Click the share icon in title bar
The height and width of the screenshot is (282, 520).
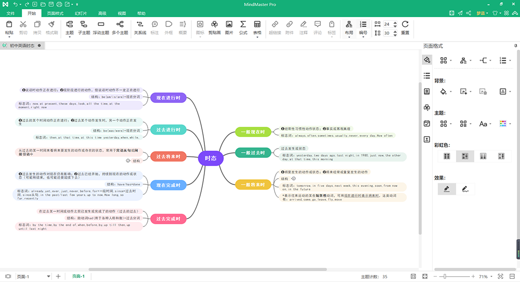coord(469,13)
